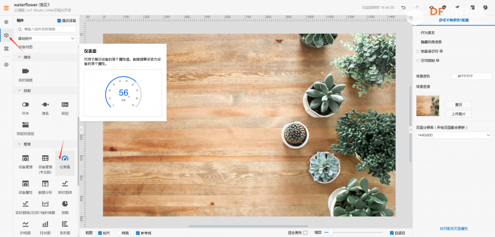Image resolution: width=495 pixels, height=237 pixels.
Task: Click the waterflower-浇花1 project title
Action: [x=32, y=5]
